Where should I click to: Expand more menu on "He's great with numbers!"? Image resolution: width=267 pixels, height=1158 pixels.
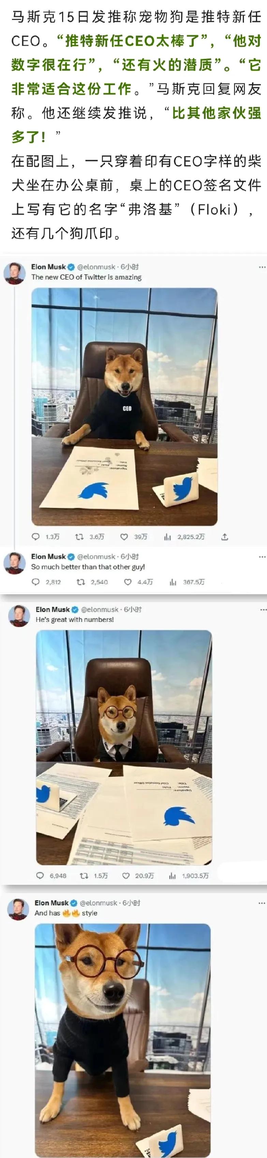263,610
